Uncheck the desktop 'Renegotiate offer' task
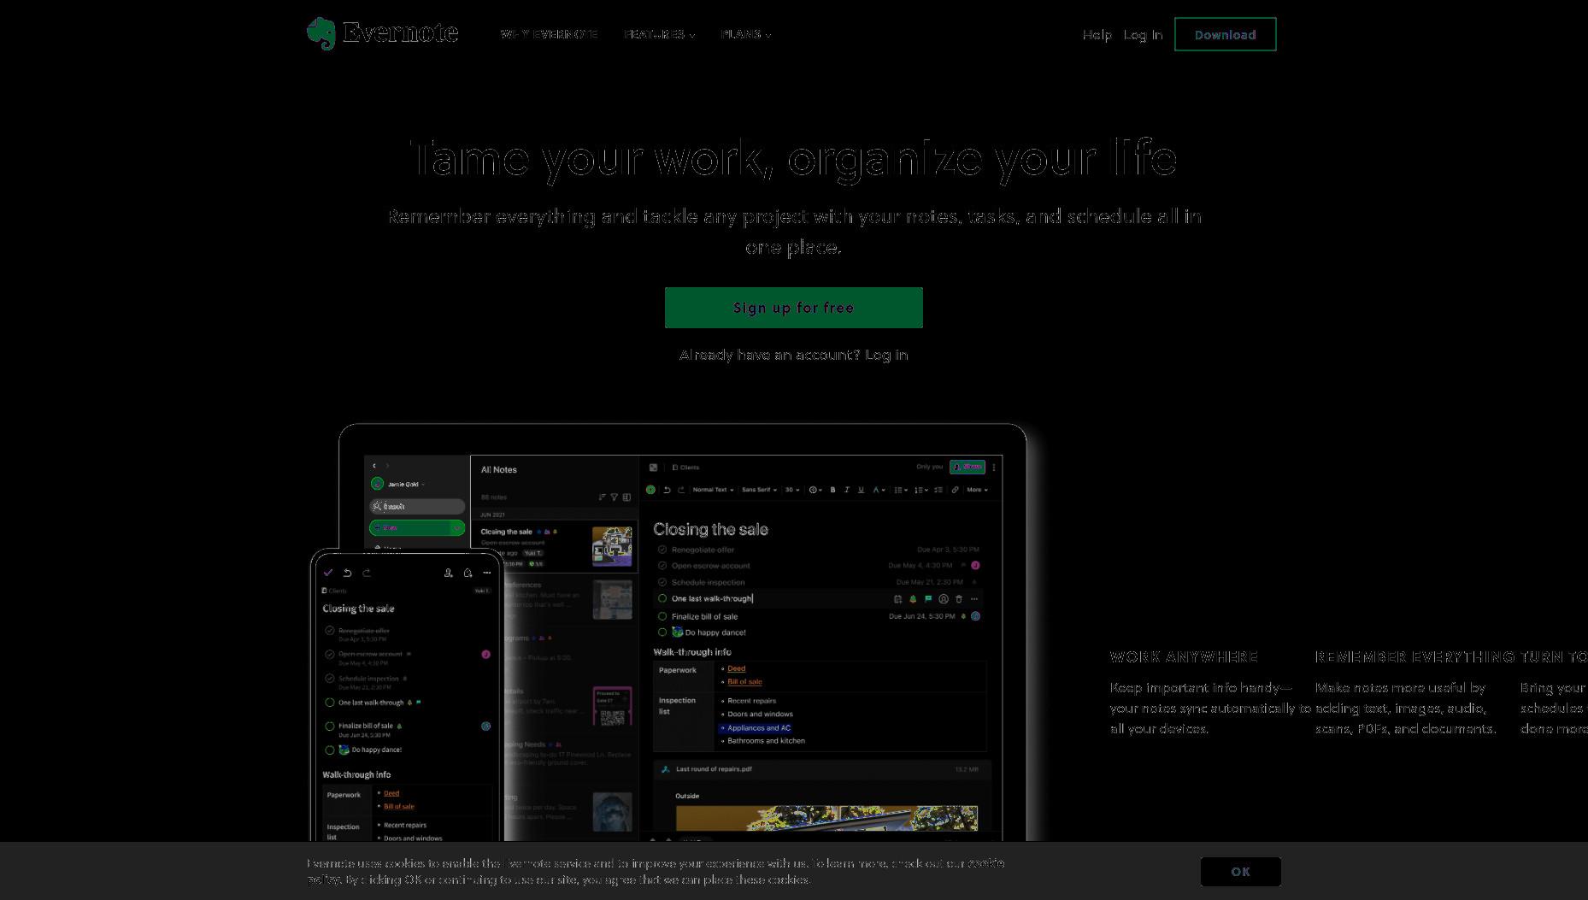The height and width of the screenshot is (900, 1588). (662, 550)
